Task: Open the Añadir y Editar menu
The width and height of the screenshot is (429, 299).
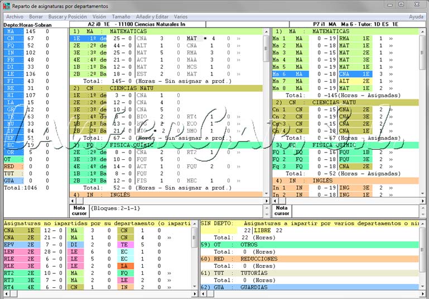Action: point(152,17)
